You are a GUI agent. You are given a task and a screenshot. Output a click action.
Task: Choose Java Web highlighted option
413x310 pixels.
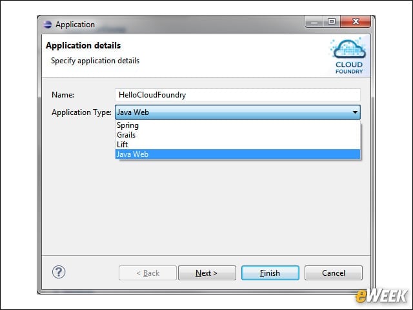[237, 154]
